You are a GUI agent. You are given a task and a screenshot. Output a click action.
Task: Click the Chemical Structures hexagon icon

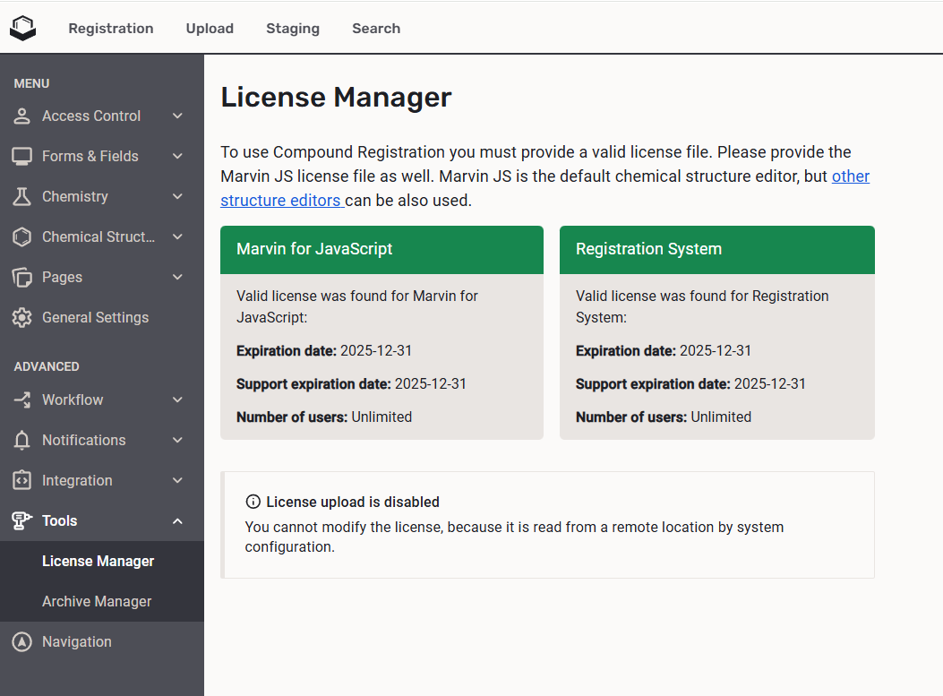(22, 236)
